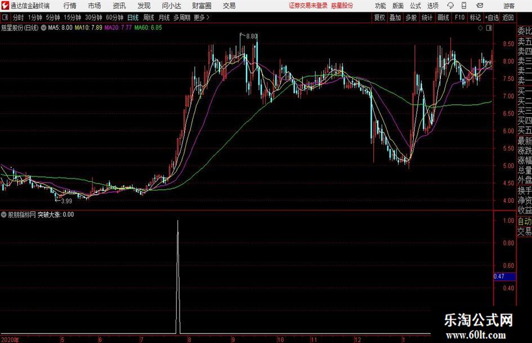Click the 8.50 price axis label
Viewport: 532px width, 343px height.
coord(508,44)
